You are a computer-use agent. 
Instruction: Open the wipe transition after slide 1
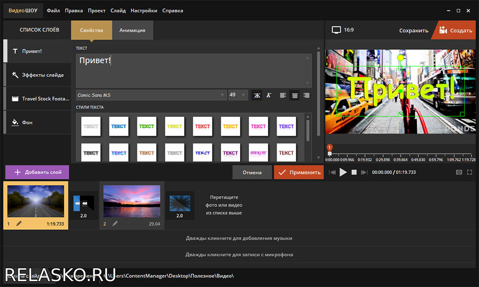[x=80, y=203]
